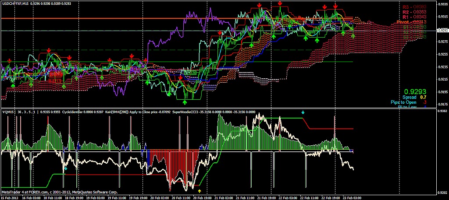The image size is (449, 200).
Task: Click the Pips to Open readout
Action: pyautogui.click(x=409, y=102)
